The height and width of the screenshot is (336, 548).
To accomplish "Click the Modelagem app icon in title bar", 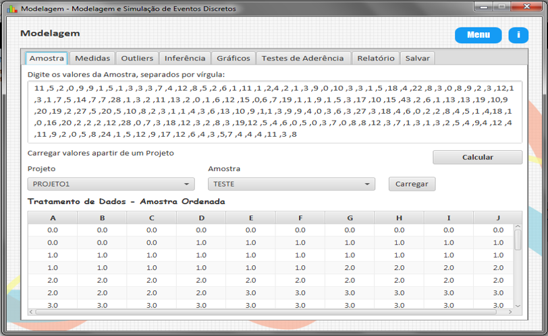I will coord(11,9).
